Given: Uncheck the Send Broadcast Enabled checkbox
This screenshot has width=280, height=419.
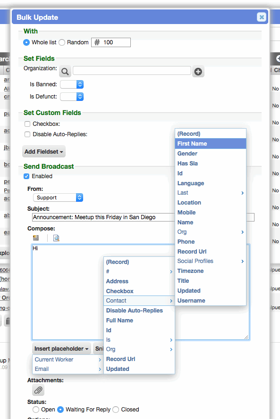Looking at the screenshot, I should coord(26,176).
